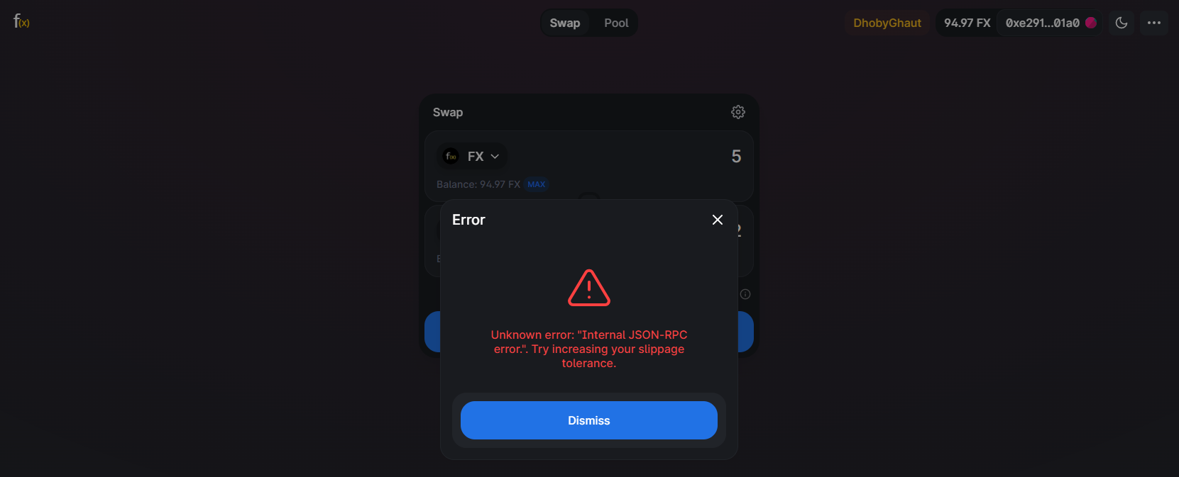Close the Error dialog with X
This screenshot has width=1179, height=477.
pos(718,220)
